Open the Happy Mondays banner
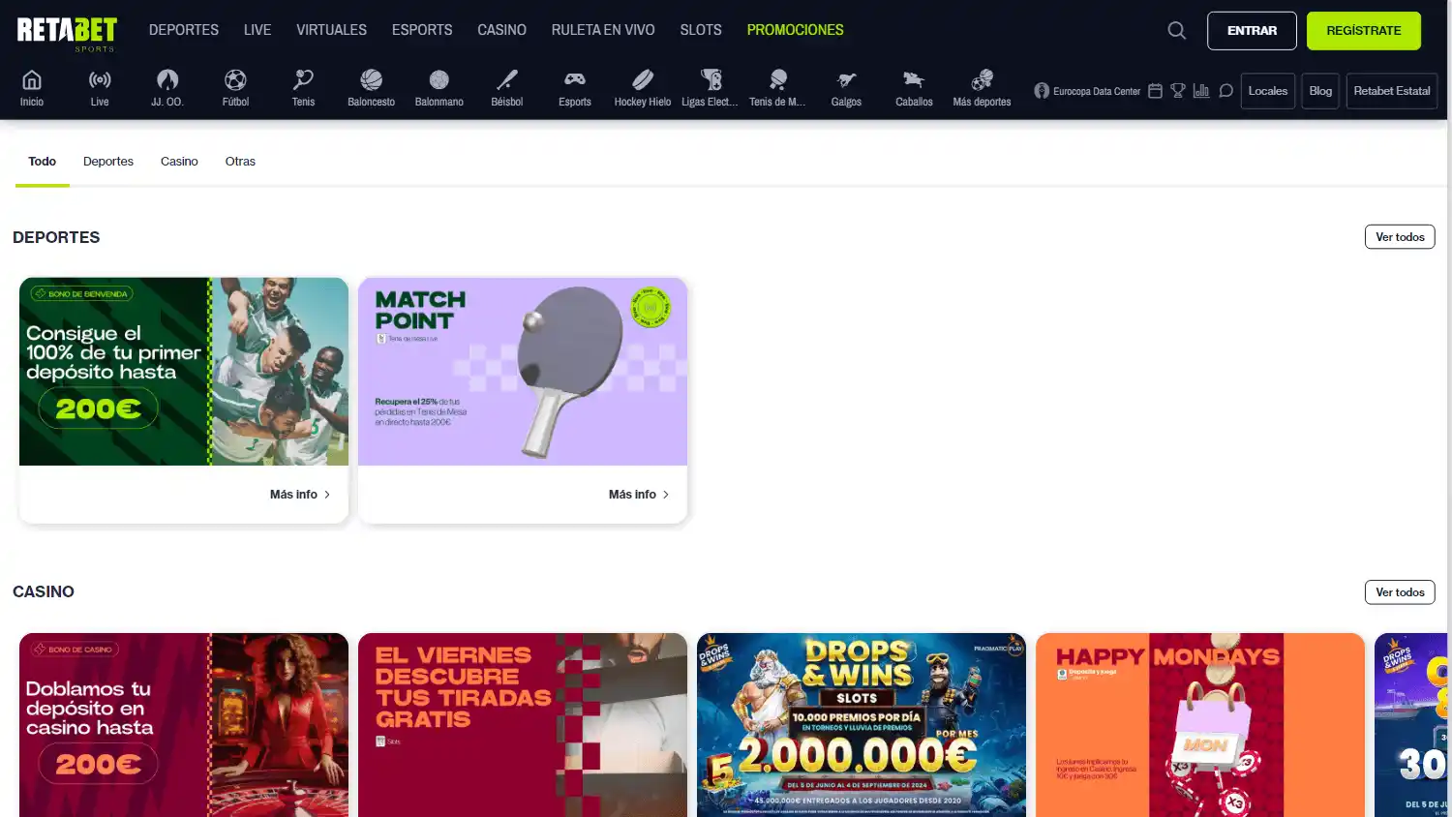1452x817 pixels. (x=1200, y=725)
